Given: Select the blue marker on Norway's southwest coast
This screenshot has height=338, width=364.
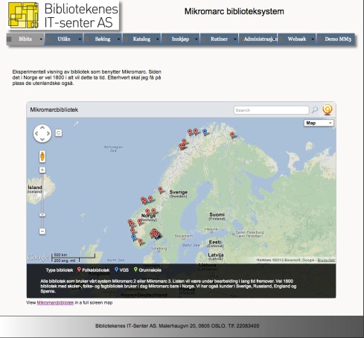Looking at the screenshot, I should coord(134,237).
